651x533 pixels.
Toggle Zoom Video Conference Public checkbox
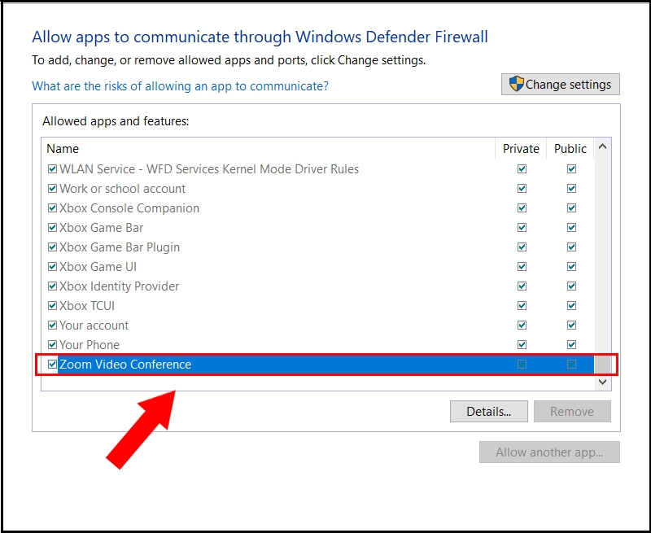[571, 365]
